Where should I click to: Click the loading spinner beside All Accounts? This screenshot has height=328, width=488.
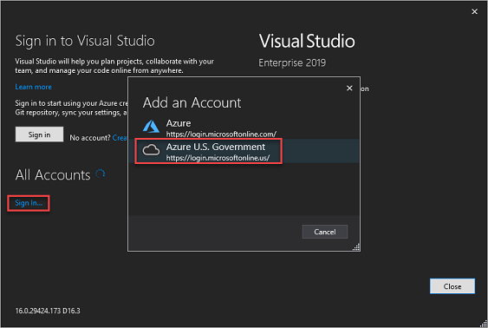point(101,174)
